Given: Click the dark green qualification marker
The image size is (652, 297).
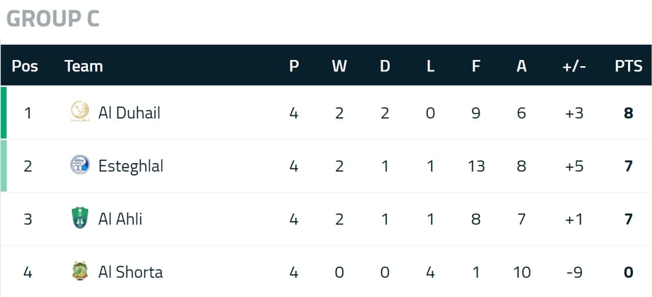Looking at the screenshot, I should [4, 112].
